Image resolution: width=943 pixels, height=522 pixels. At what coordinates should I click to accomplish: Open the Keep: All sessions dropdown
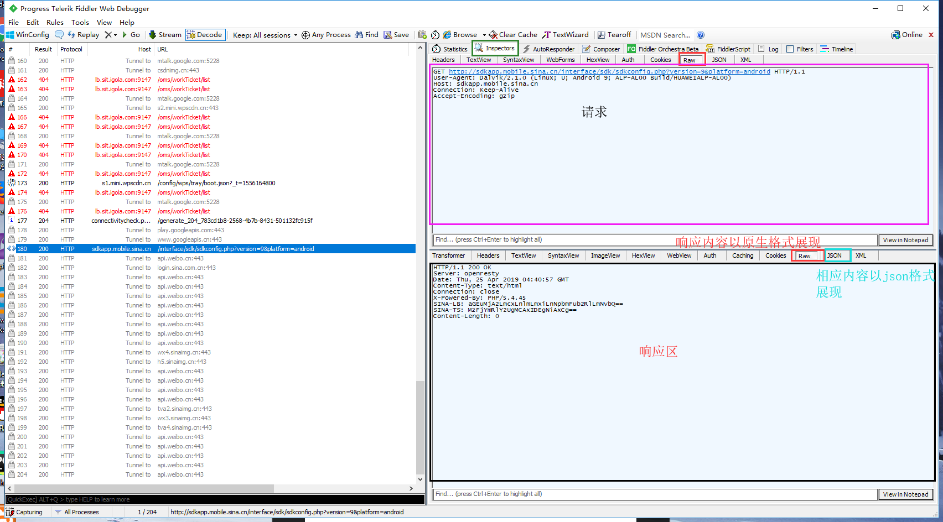265,34
